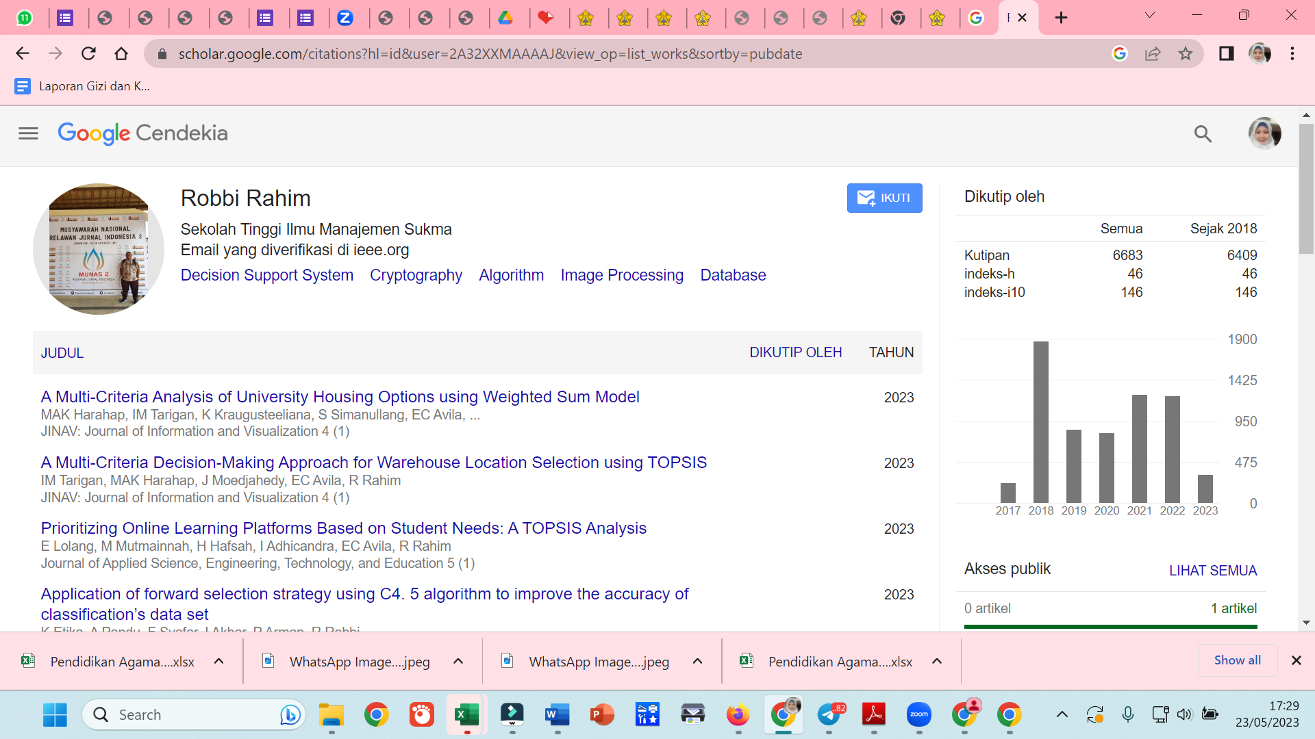Show hidden system tray icons
This screenshot has height=739, width=1315.
(x=1062, y=715)
